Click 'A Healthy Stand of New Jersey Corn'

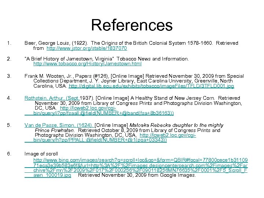pos(173,98)
